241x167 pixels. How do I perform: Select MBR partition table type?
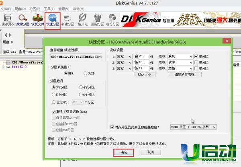(66, 73)
